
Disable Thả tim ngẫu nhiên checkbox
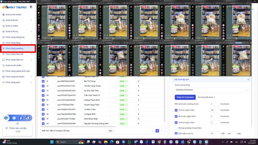point(176,110)
